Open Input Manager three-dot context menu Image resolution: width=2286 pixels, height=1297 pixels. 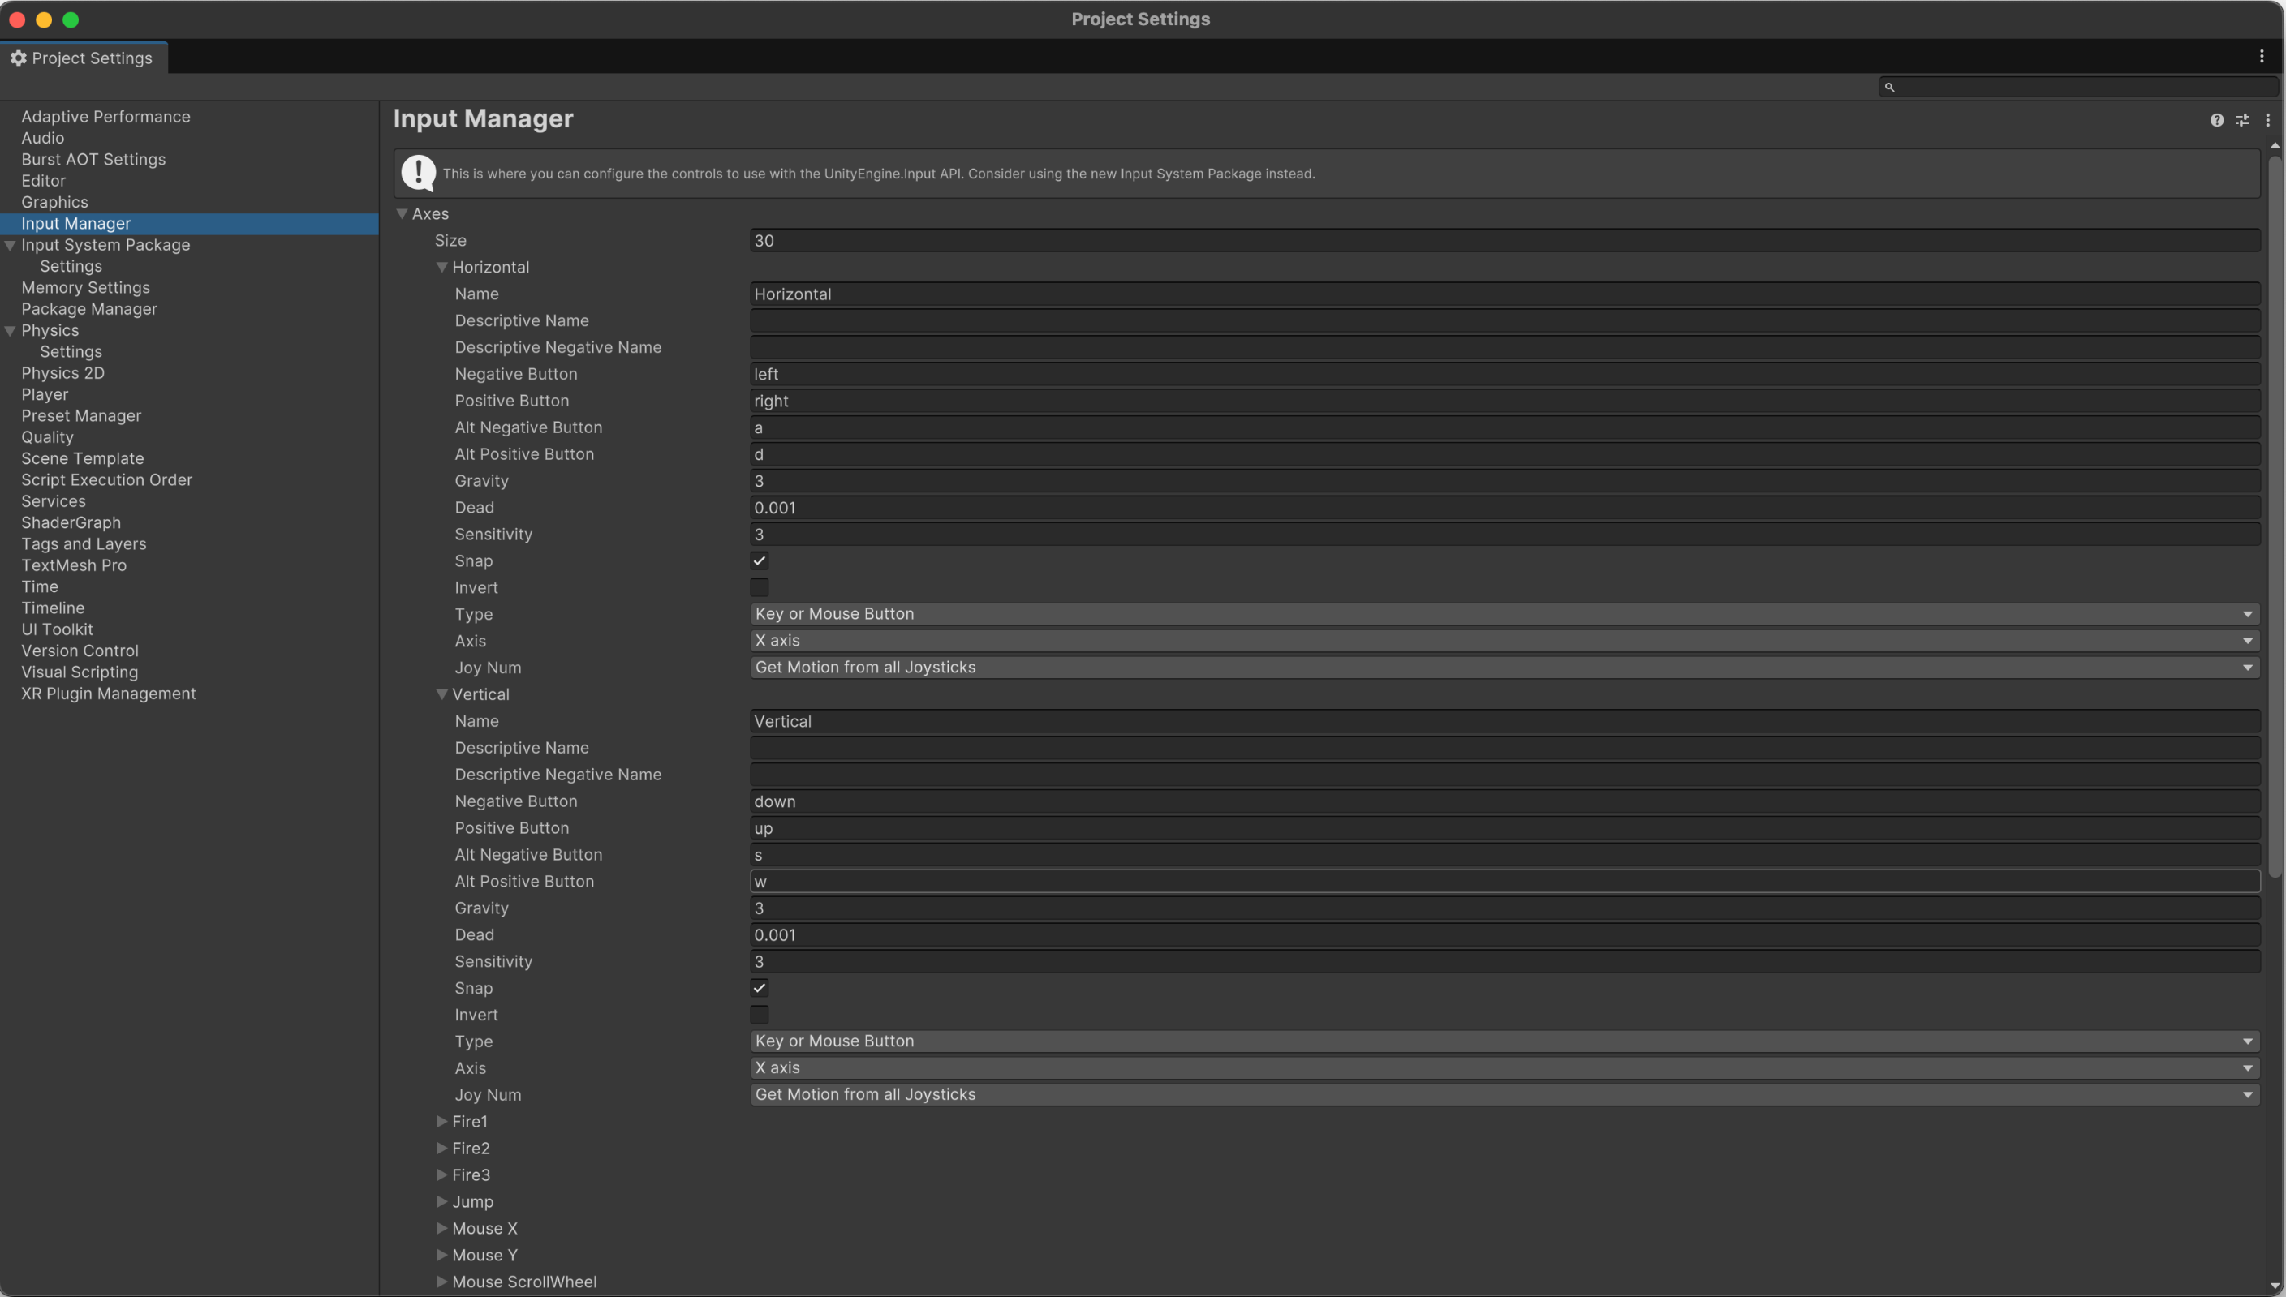pos(2267,120)
